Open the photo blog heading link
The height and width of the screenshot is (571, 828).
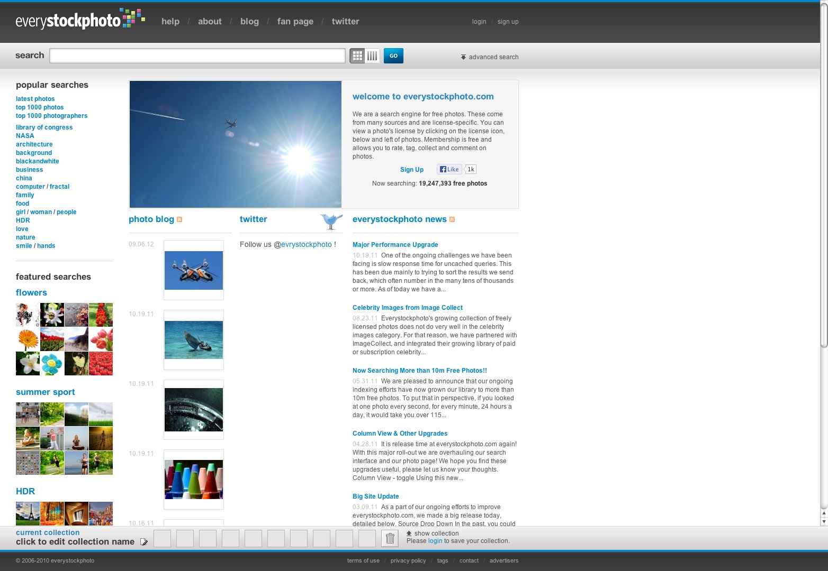click(151, 219)
